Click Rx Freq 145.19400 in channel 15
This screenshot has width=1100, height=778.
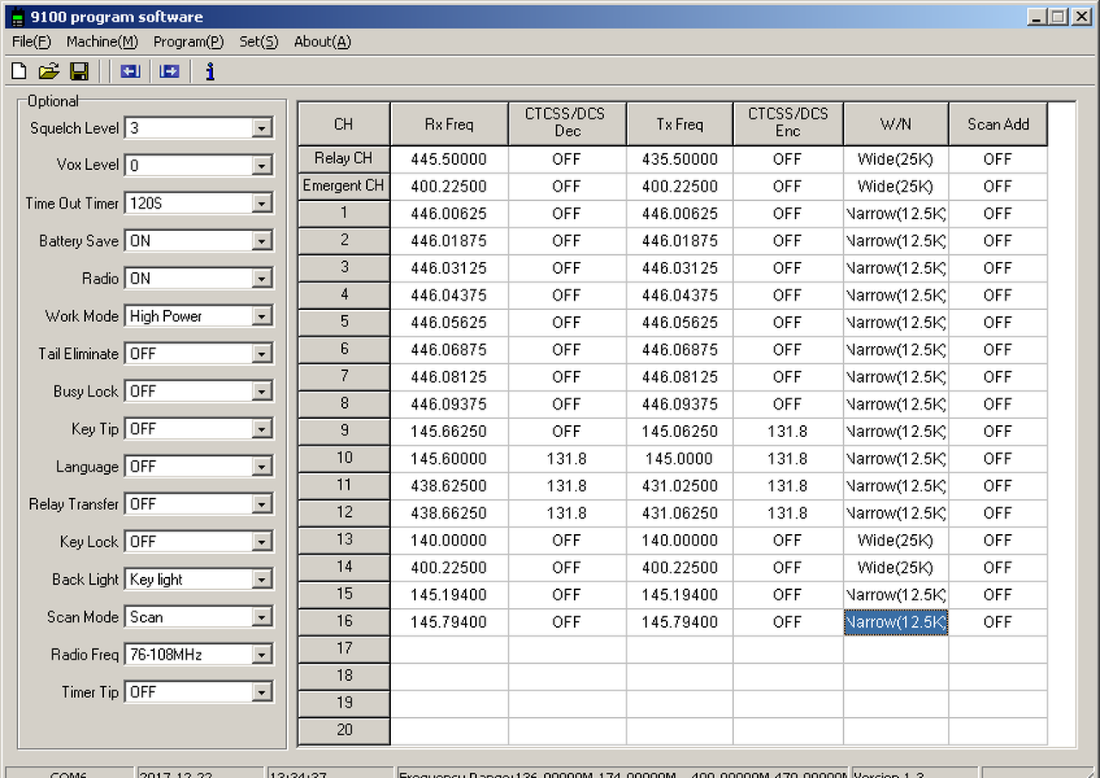click(449, 594)
